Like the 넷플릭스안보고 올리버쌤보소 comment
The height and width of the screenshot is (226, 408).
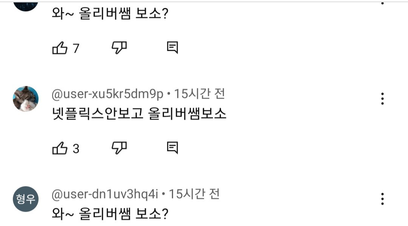pos(60,148)
